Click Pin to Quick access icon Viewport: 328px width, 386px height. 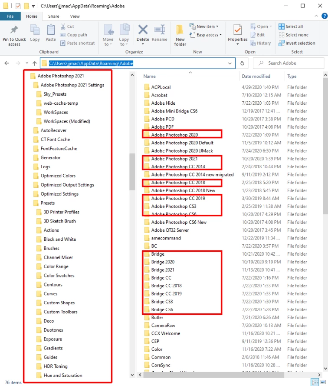pos(14,30)
